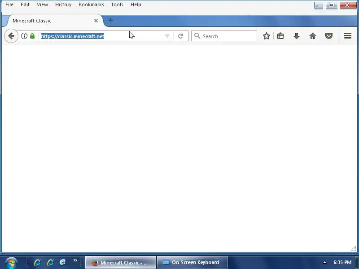Open the View menu
This screenshot has width=359, height=269.
point(42,4)
